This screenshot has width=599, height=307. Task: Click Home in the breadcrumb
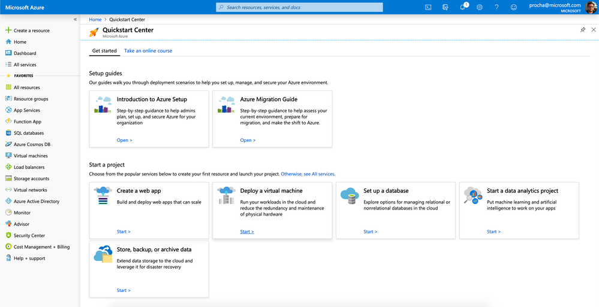click(95, 20)
